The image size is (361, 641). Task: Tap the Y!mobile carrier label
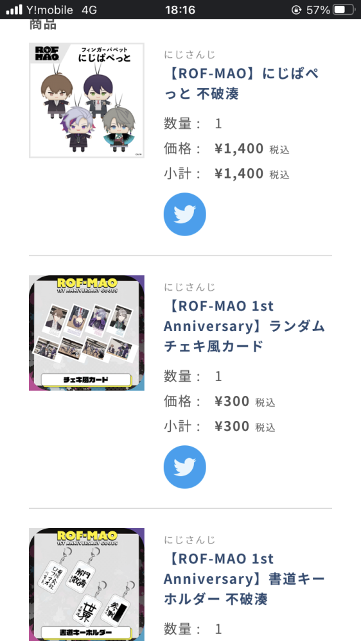coord(49,10)
